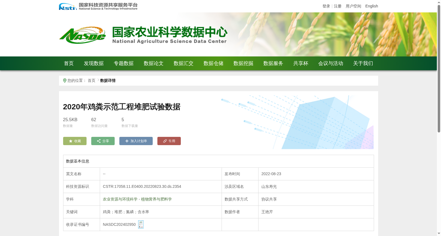The width and height of the screenshot is (441, 236).
Task: Click the location pin icon in breadcrumb
Action: click(x=65, y=80)
